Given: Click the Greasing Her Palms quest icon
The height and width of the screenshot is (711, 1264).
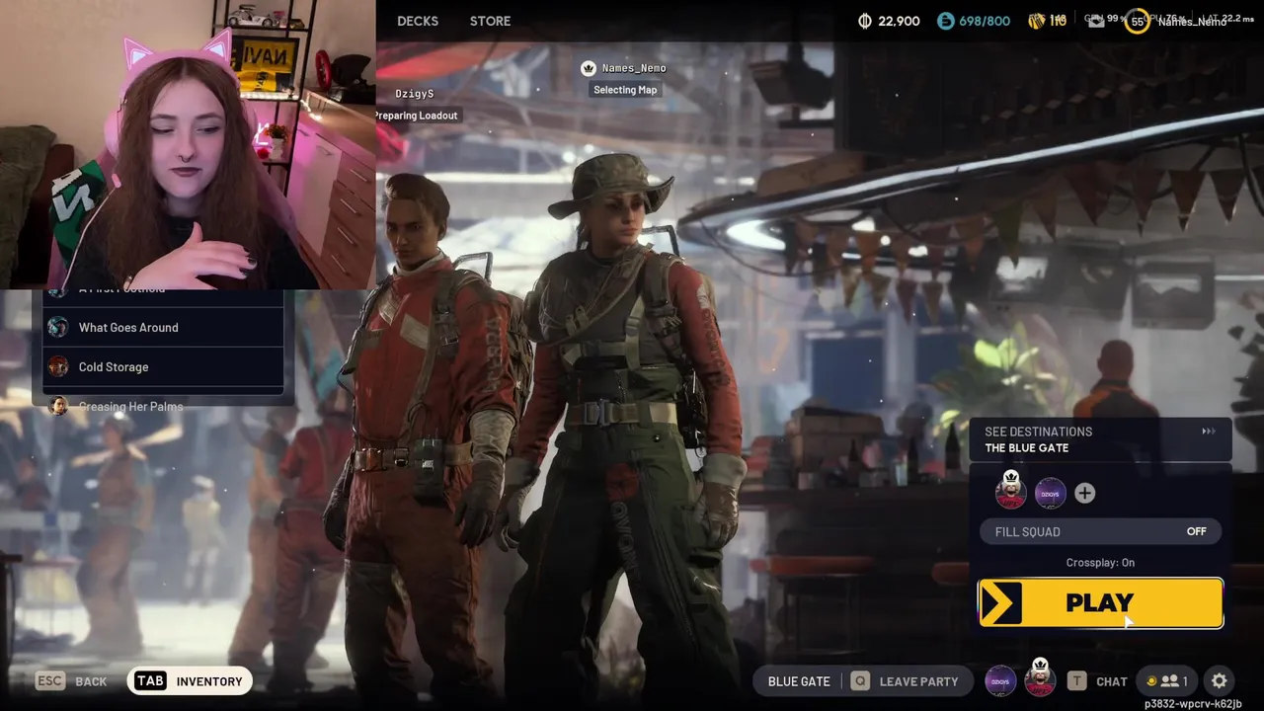Looking at the screenshot, I should 58,406.
